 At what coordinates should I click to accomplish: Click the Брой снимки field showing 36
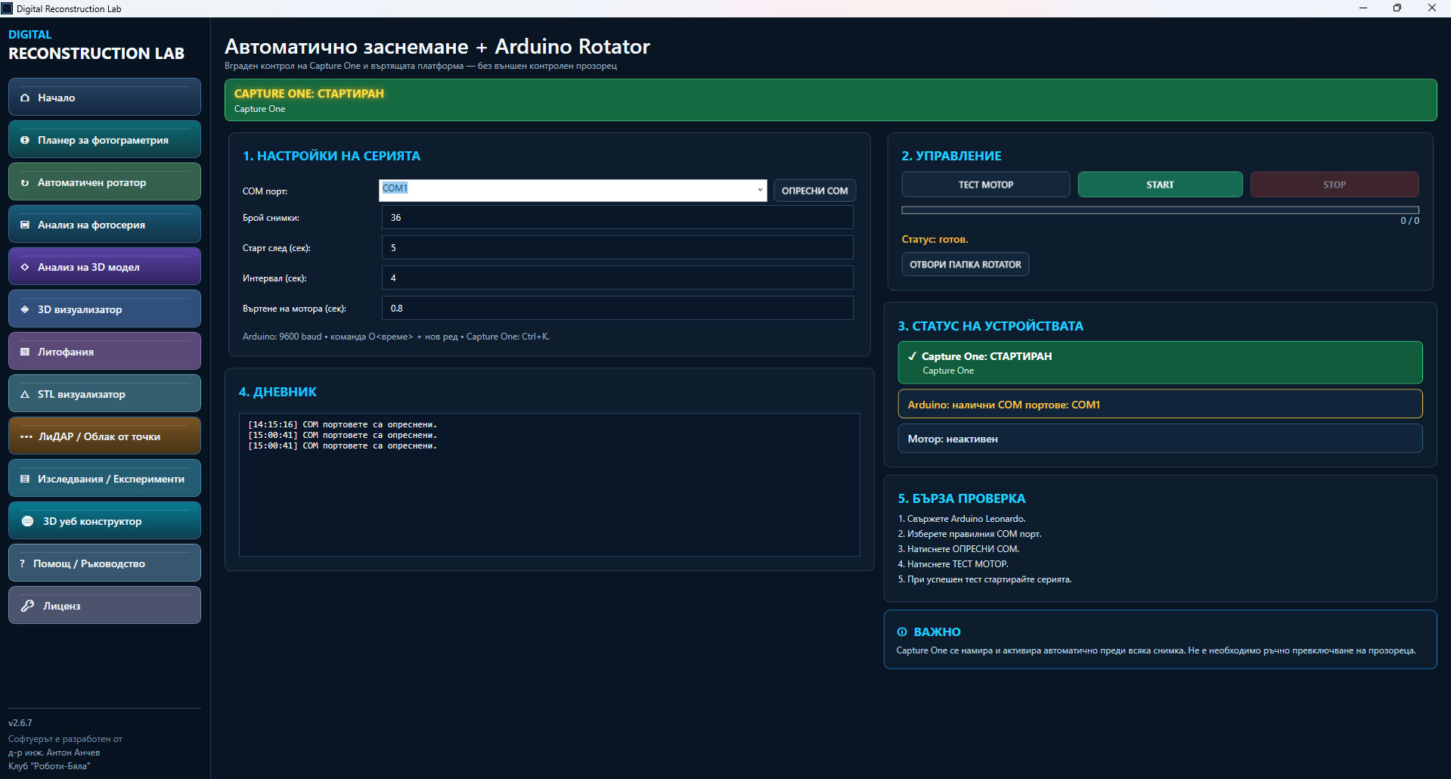pyautogui.click(x=617, y=217)
